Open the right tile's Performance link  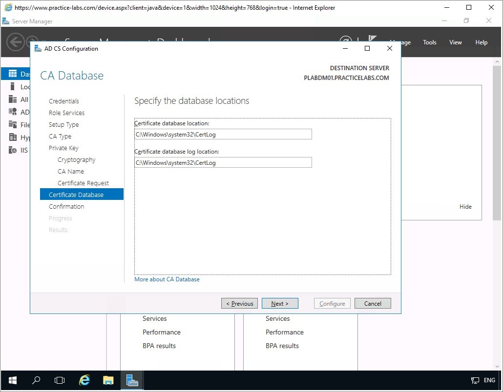[x=285, y=332]
